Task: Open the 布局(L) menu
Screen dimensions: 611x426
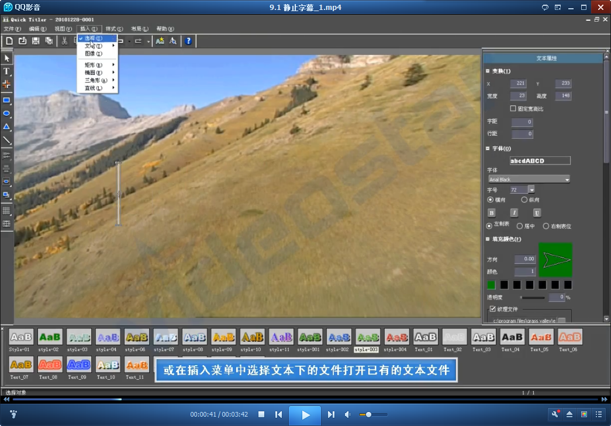Action: click(x=140, y=29)
